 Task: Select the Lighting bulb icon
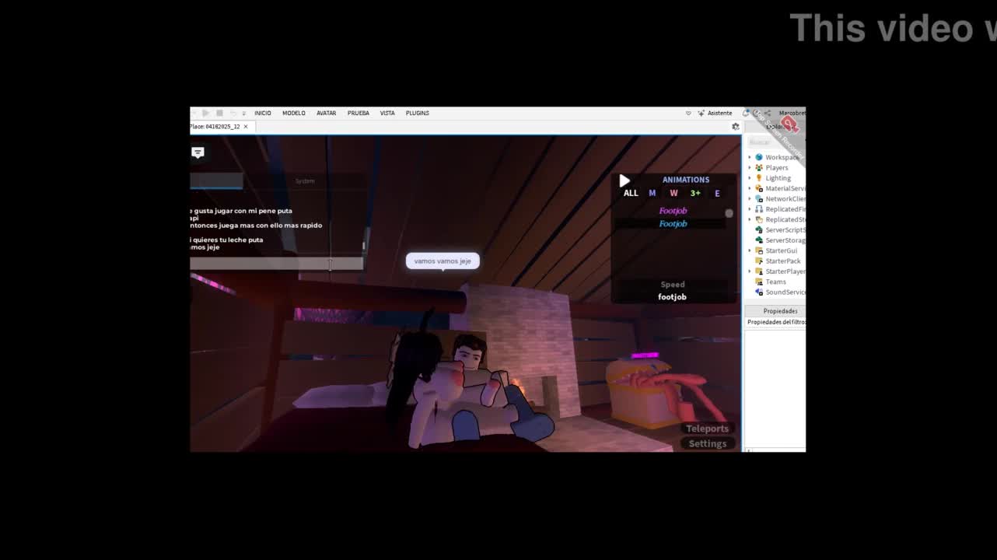pos(759,178)
